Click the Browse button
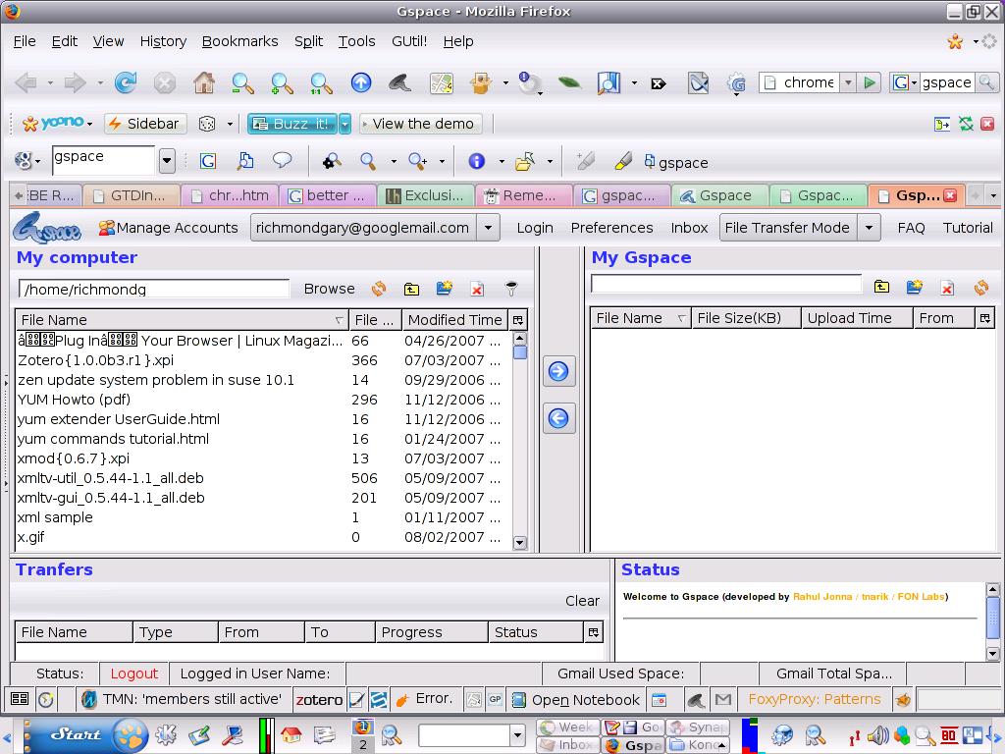Image resolution: width=1005 pixels, height=754 pixels. (x=329, y=289)
